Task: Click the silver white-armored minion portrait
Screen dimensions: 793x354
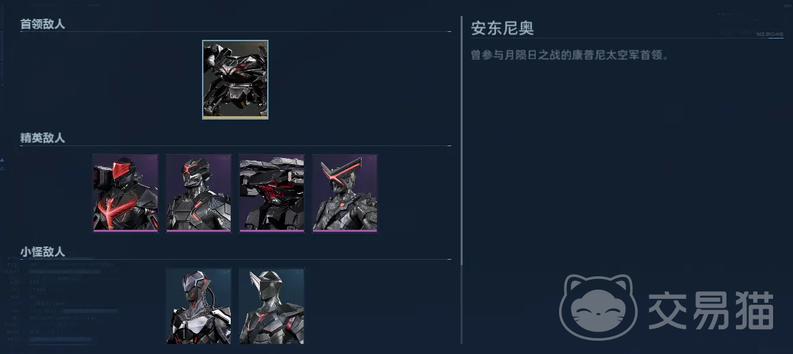Action: 199,306
